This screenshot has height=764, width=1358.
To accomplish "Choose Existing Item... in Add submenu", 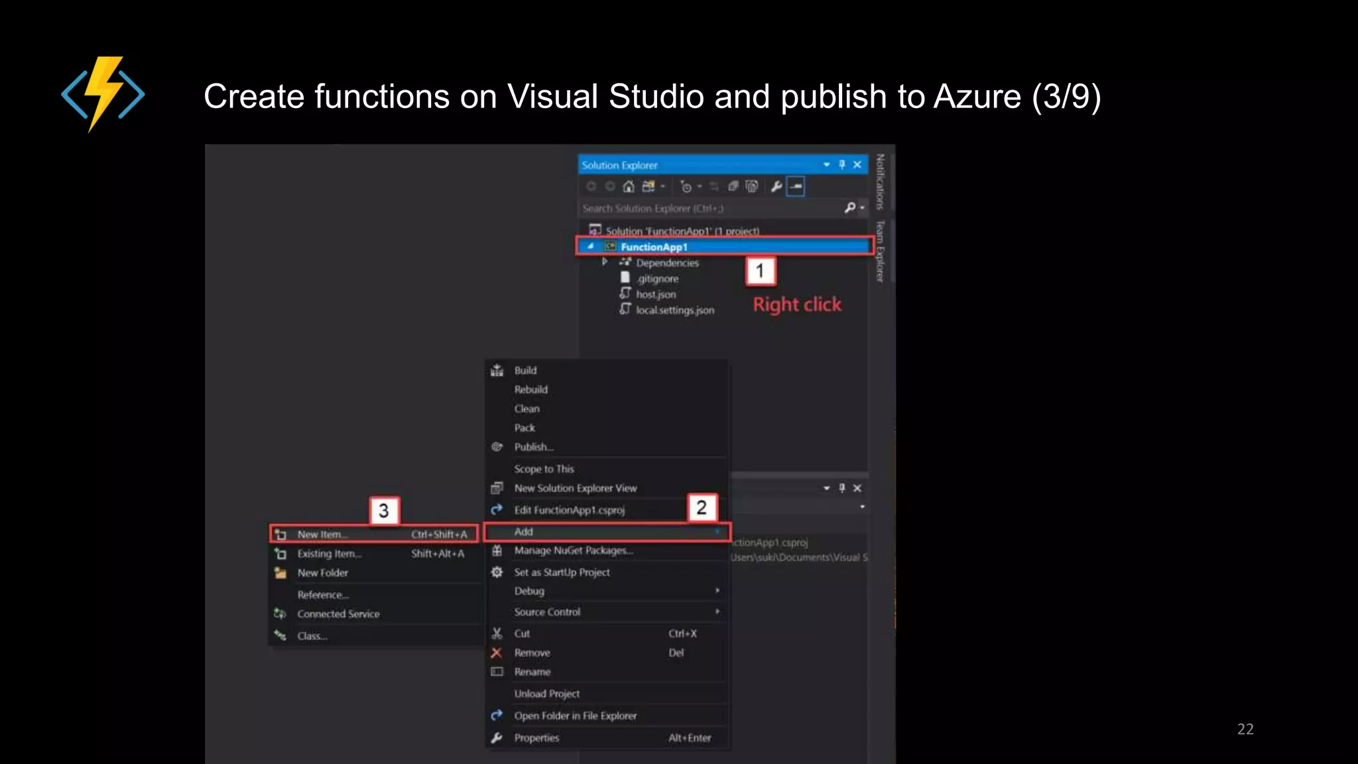I will pyautogui.click(x=375, y=553).
